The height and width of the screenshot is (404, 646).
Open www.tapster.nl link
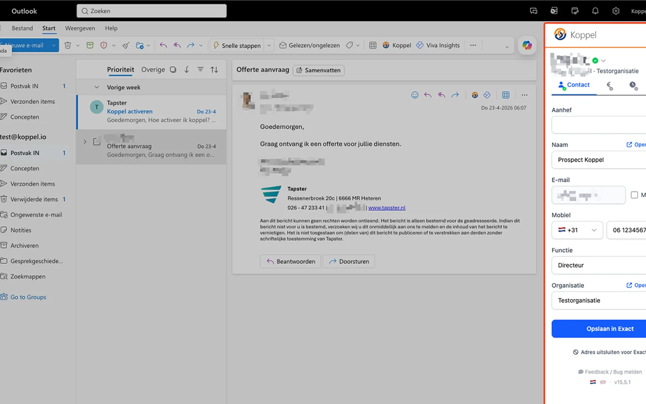pos(387,208)
